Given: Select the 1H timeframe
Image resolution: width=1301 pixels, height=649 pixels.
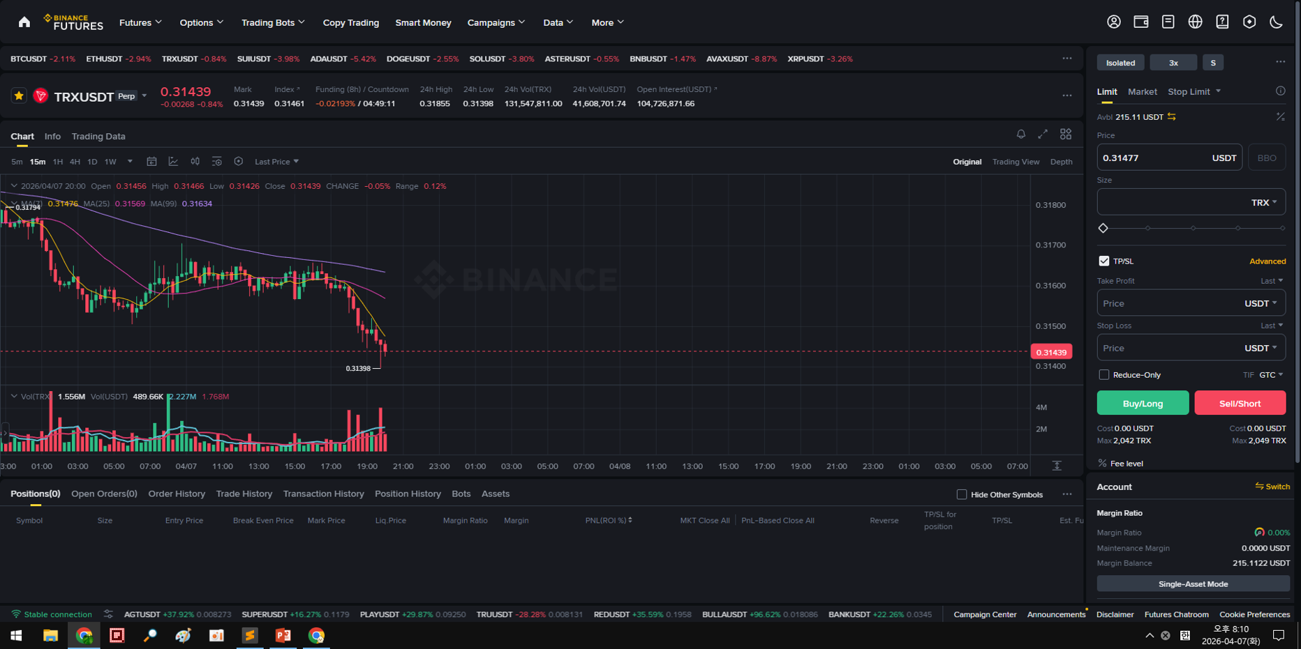Looking at the screenshot, I should [x=58, y=162].
